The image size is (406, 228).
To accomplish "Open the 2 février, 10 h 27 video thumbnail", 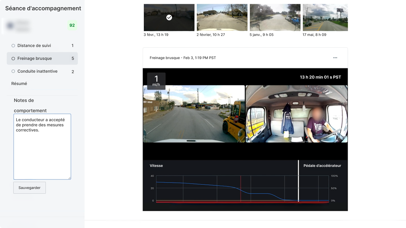I will 222,17.
